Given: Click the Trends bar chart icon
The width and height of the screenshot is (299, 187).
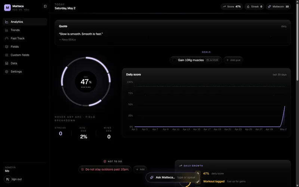Looking at the screenshot, I should pyautogui.click(x=7, y=30).
